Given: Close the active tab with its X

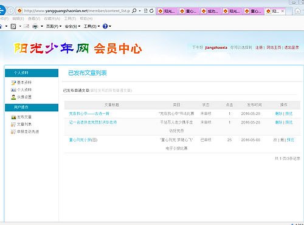Looking at the screenshot, I should [283, 11].
